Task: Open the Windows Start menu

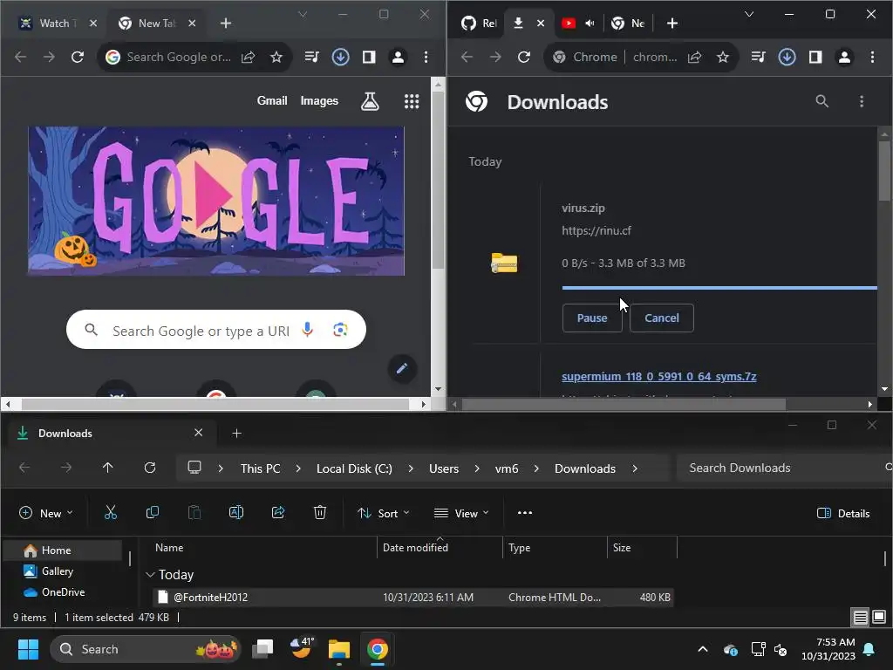Action: click(x=28, y=649)
